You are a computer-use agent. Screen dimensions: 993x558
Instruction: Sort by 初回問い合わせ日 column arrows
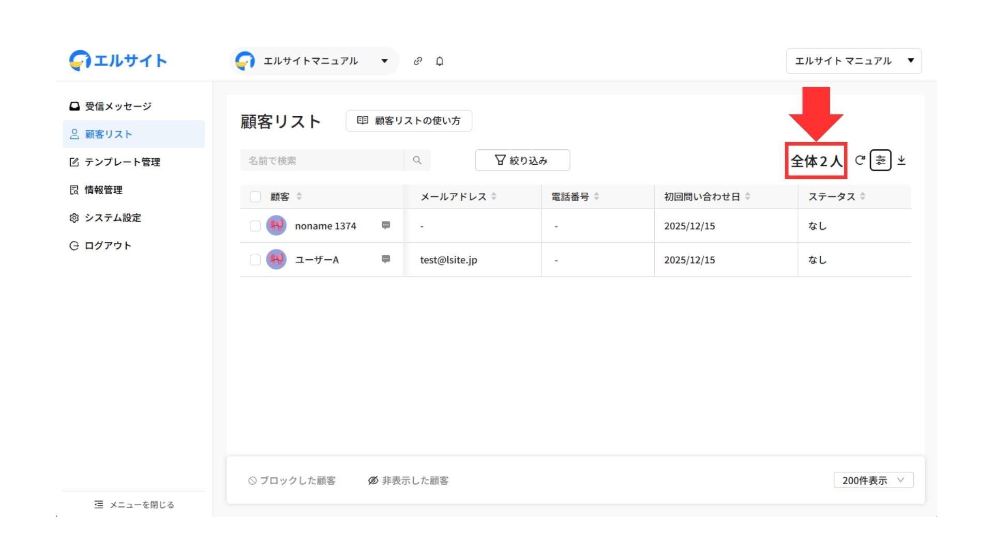748,196
